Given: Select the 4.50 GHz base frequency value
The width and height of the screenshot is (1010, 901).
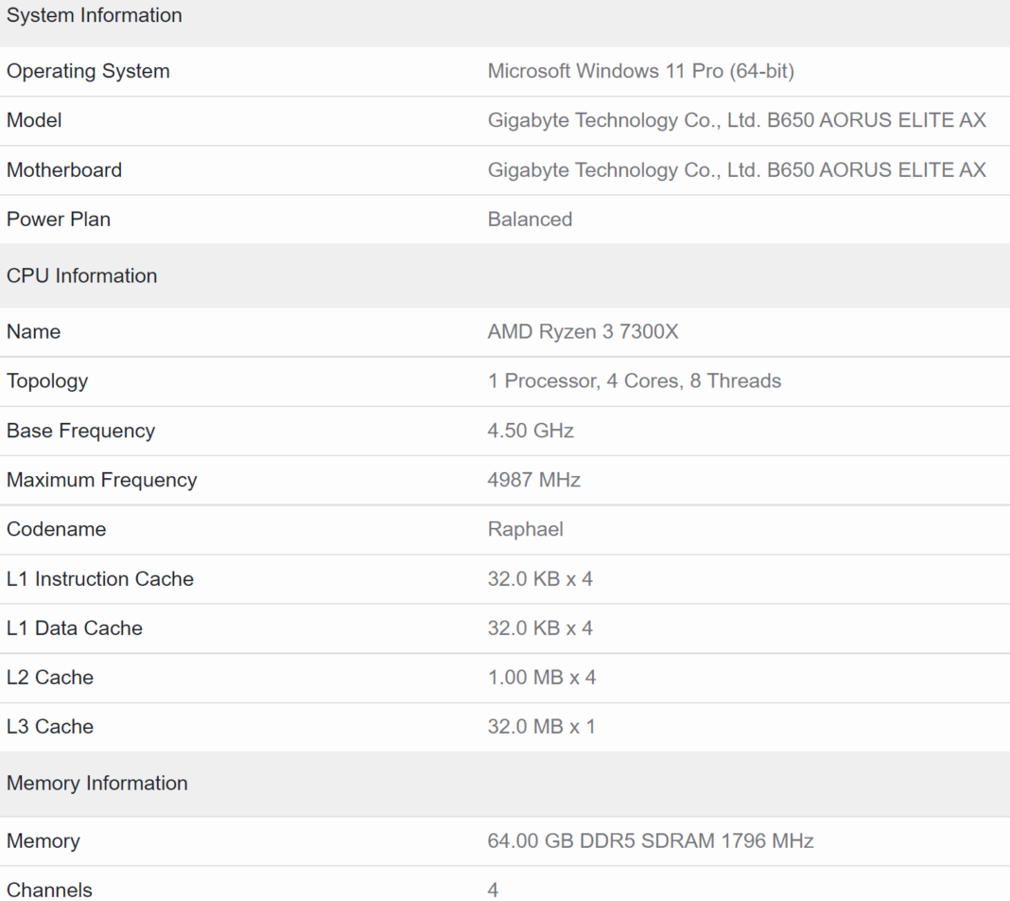Looking at the screenshot, I should pos(531,431).
